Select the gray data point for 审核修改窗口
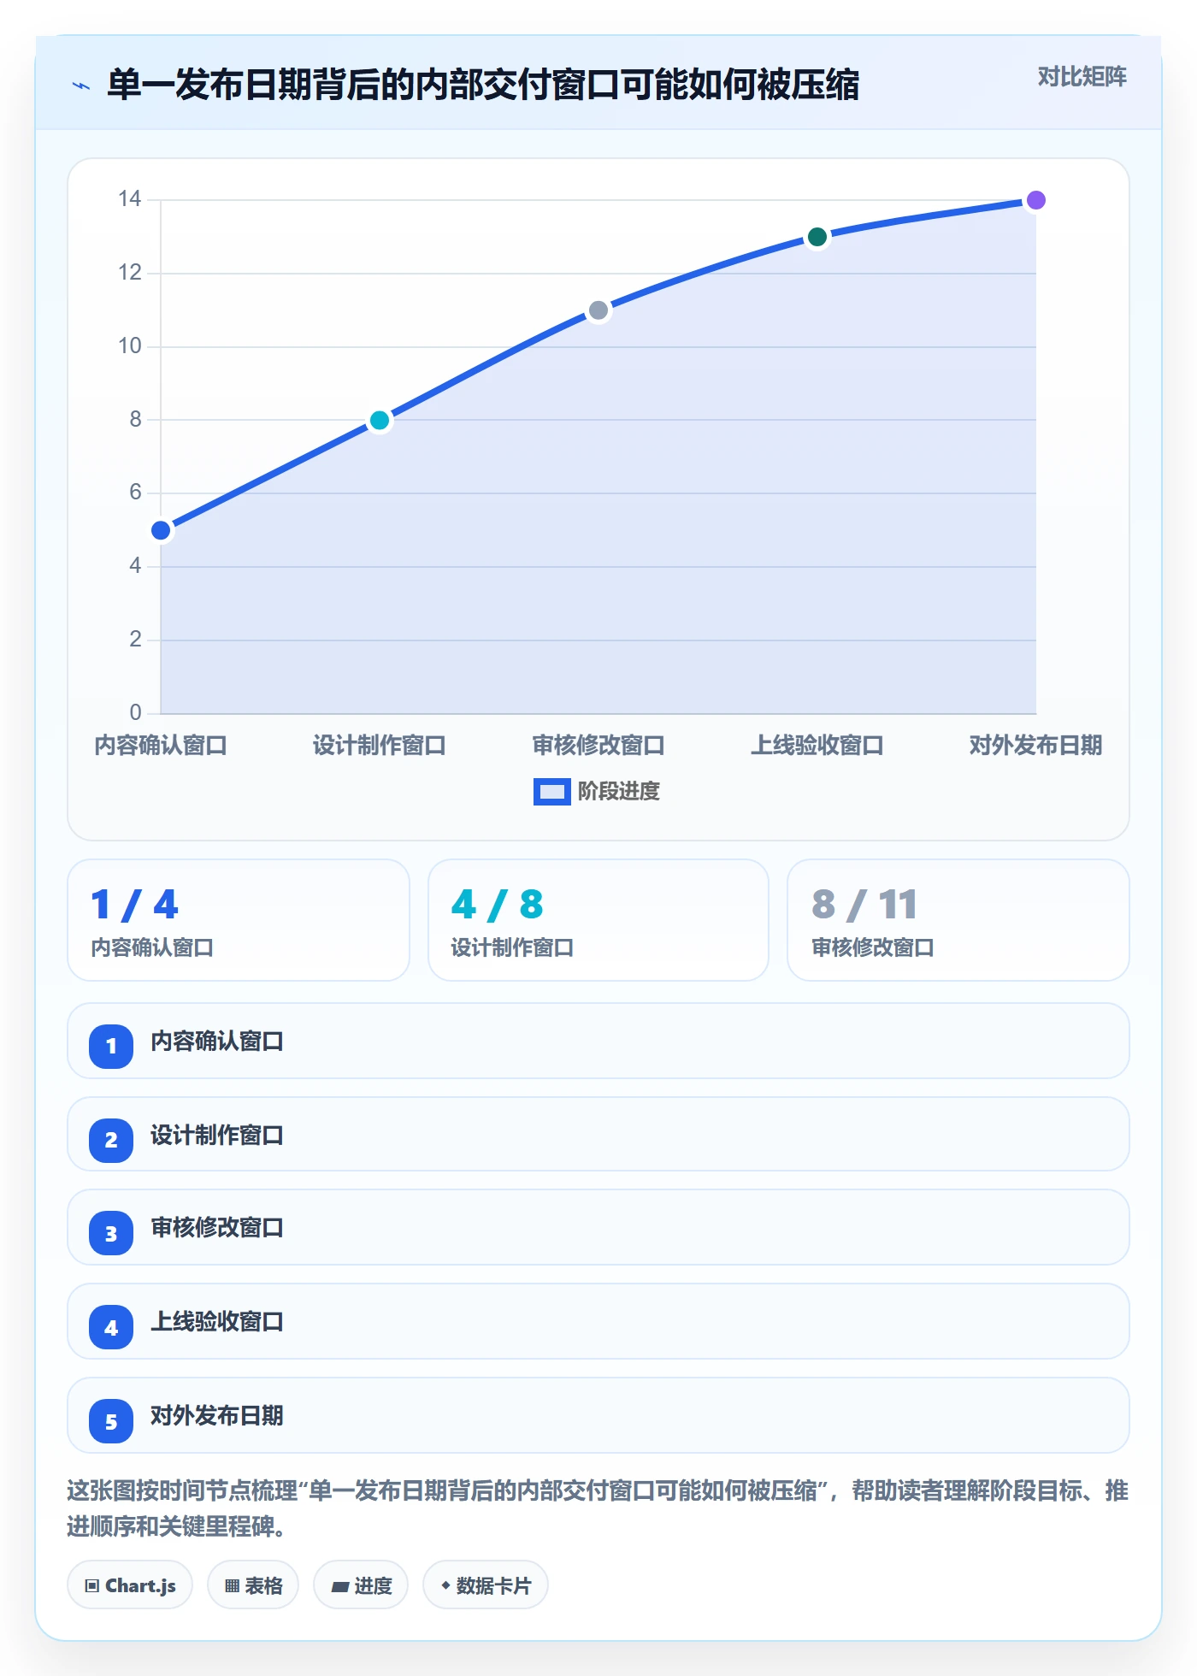The image size is (1197, 1676). click(x=598, y=310)
